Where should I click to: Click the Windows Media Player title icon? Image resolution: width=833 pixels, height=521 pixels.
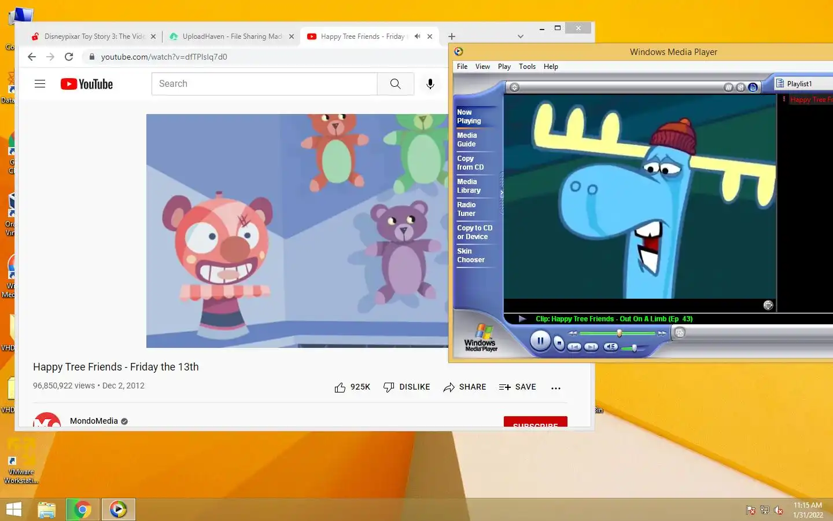(x=459, y=52)
